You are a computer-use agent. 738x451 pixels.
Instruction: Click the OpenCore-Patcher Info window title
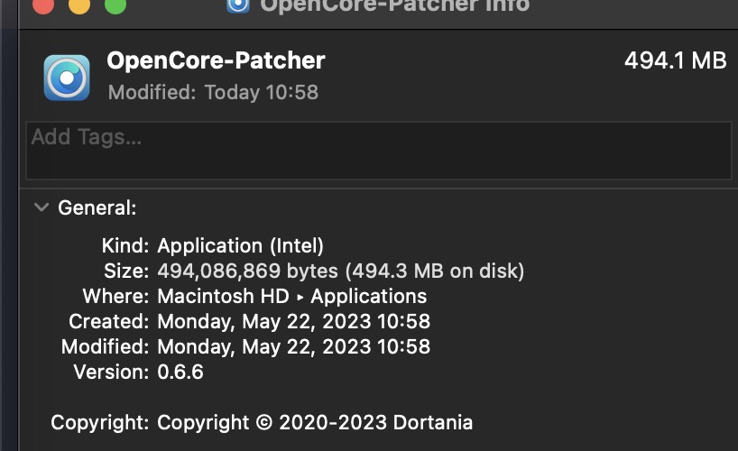click(394, 5)
